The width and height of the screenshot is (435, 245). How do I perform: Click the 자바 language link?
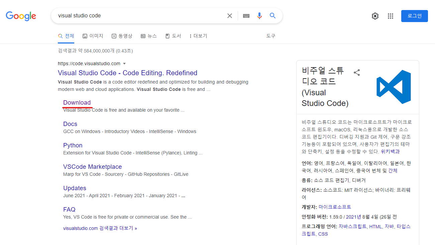pyautogui.click(x=389, y=227)
